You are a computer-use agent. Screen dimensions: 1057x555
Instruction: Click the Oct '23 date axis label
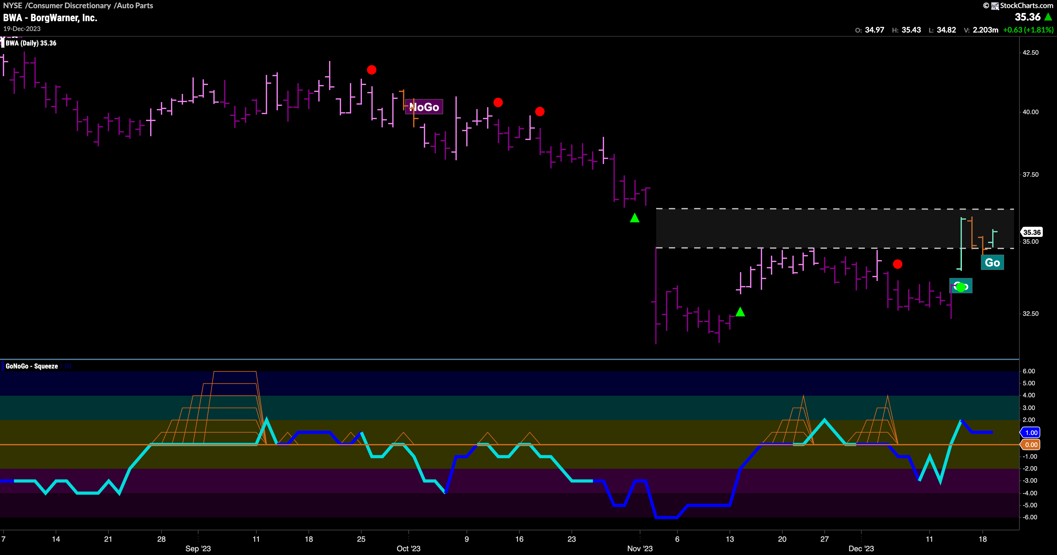409,549
